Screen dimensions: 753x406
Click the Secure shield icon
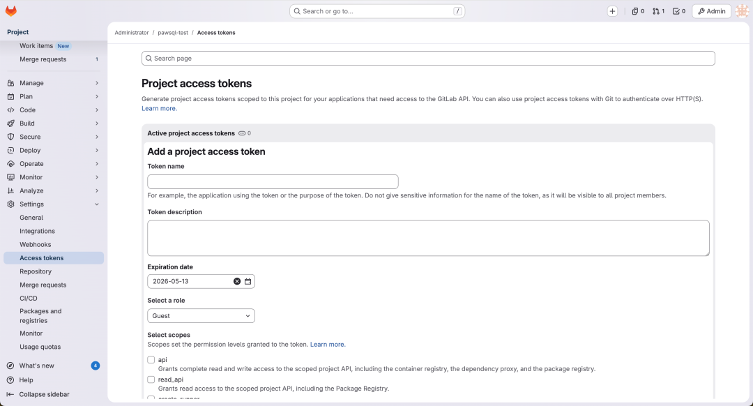pyautogui.click(x=10, y=137)
